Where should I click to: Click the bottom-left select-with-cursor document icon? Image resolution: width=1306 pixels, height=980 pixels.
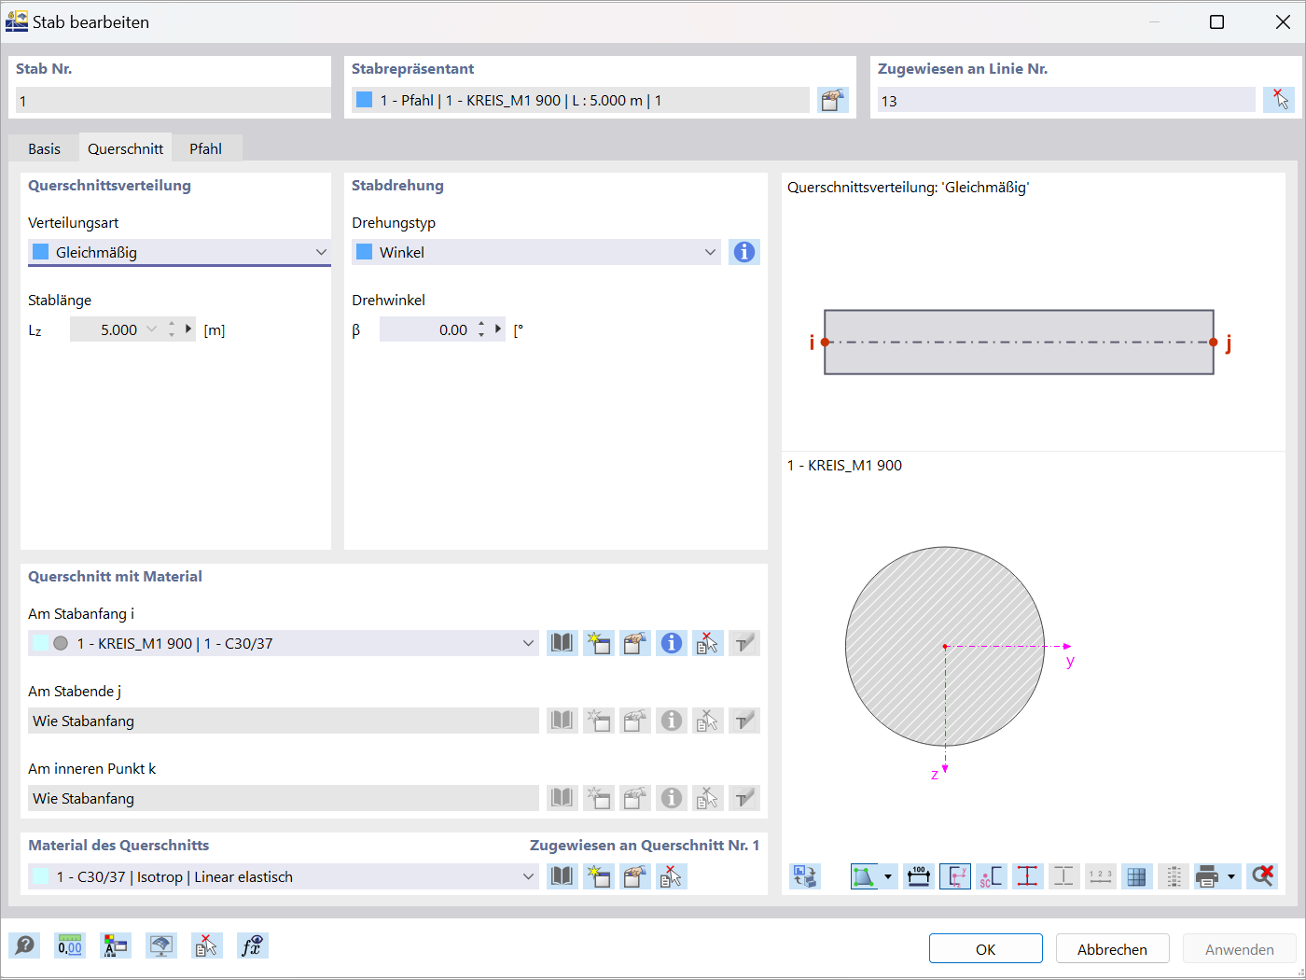(x=206, y=945)
